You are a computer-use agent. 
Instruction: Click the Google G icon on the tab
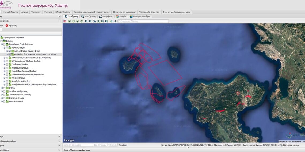click(117, 17)
